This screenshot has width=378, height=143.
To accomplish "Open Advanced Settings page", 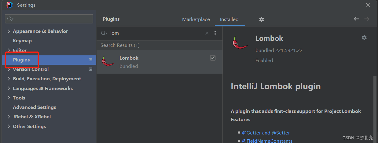I will coord(34,107).
